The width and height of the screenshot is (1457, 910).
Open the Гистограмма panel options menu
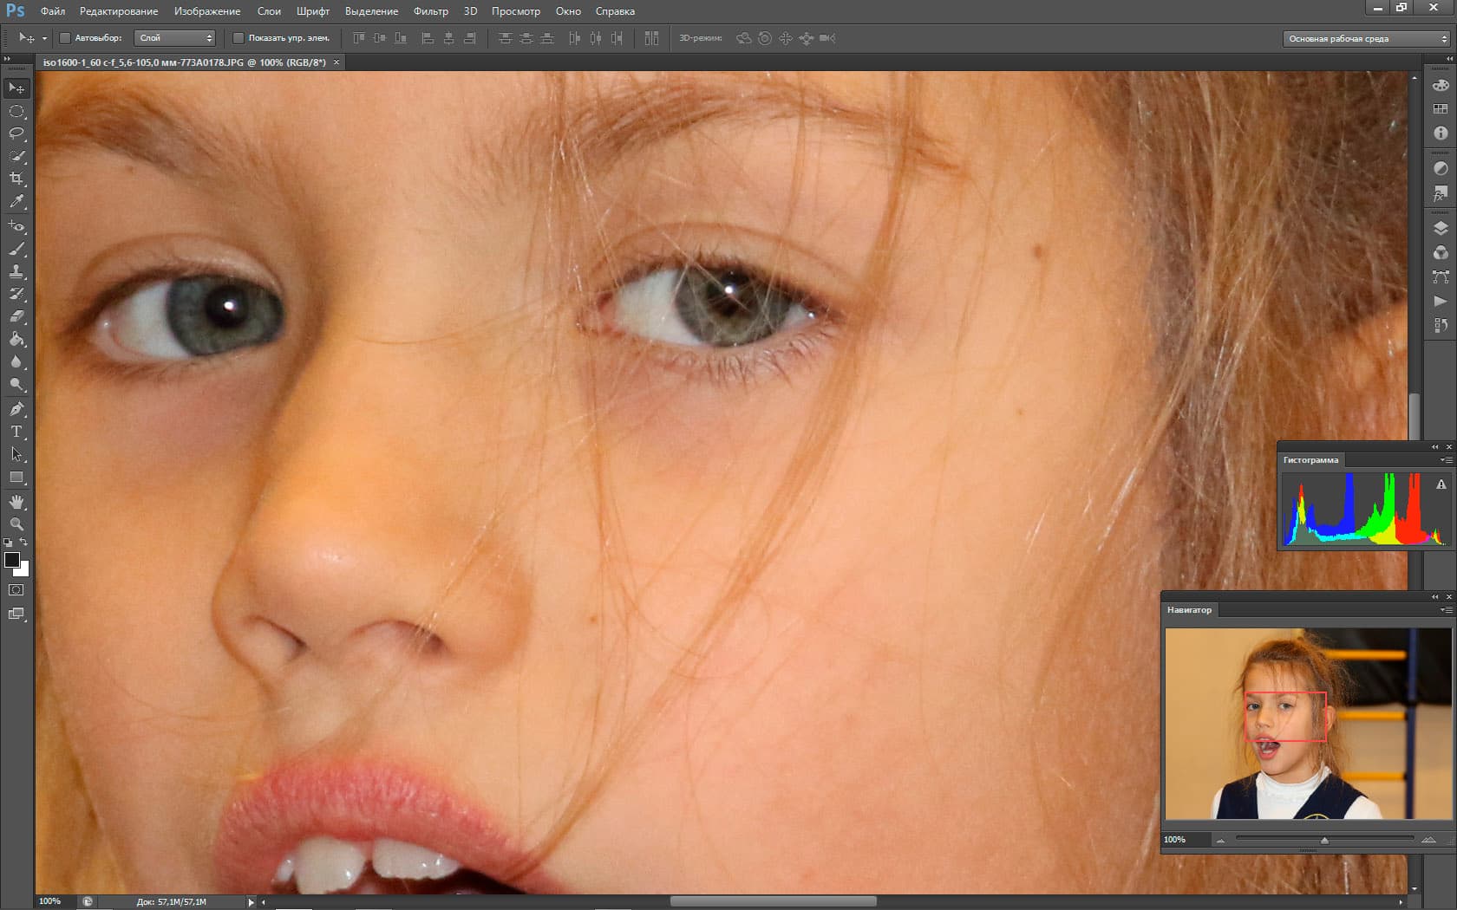tap(1446, 460)
